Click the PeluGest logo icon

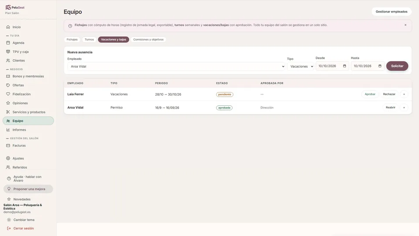click(x=8, y=7)
